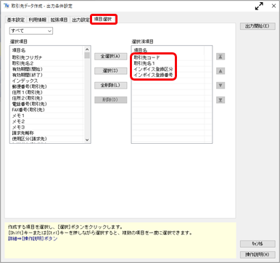This screenshot has height=263, width=280.
Task: Click 項目名 header of selected list
Action: [x=140, y=50]
